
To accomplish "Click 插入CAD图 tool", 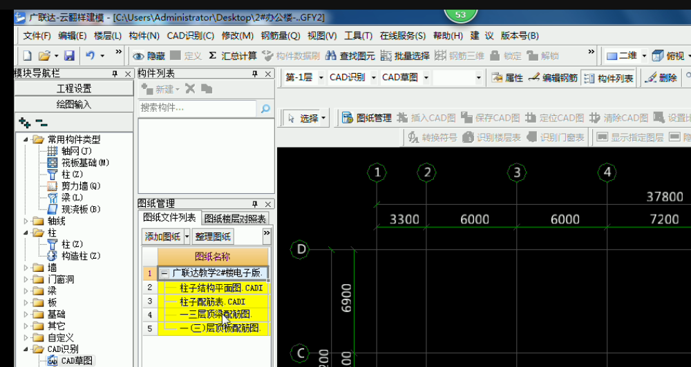I will (426, 117).
